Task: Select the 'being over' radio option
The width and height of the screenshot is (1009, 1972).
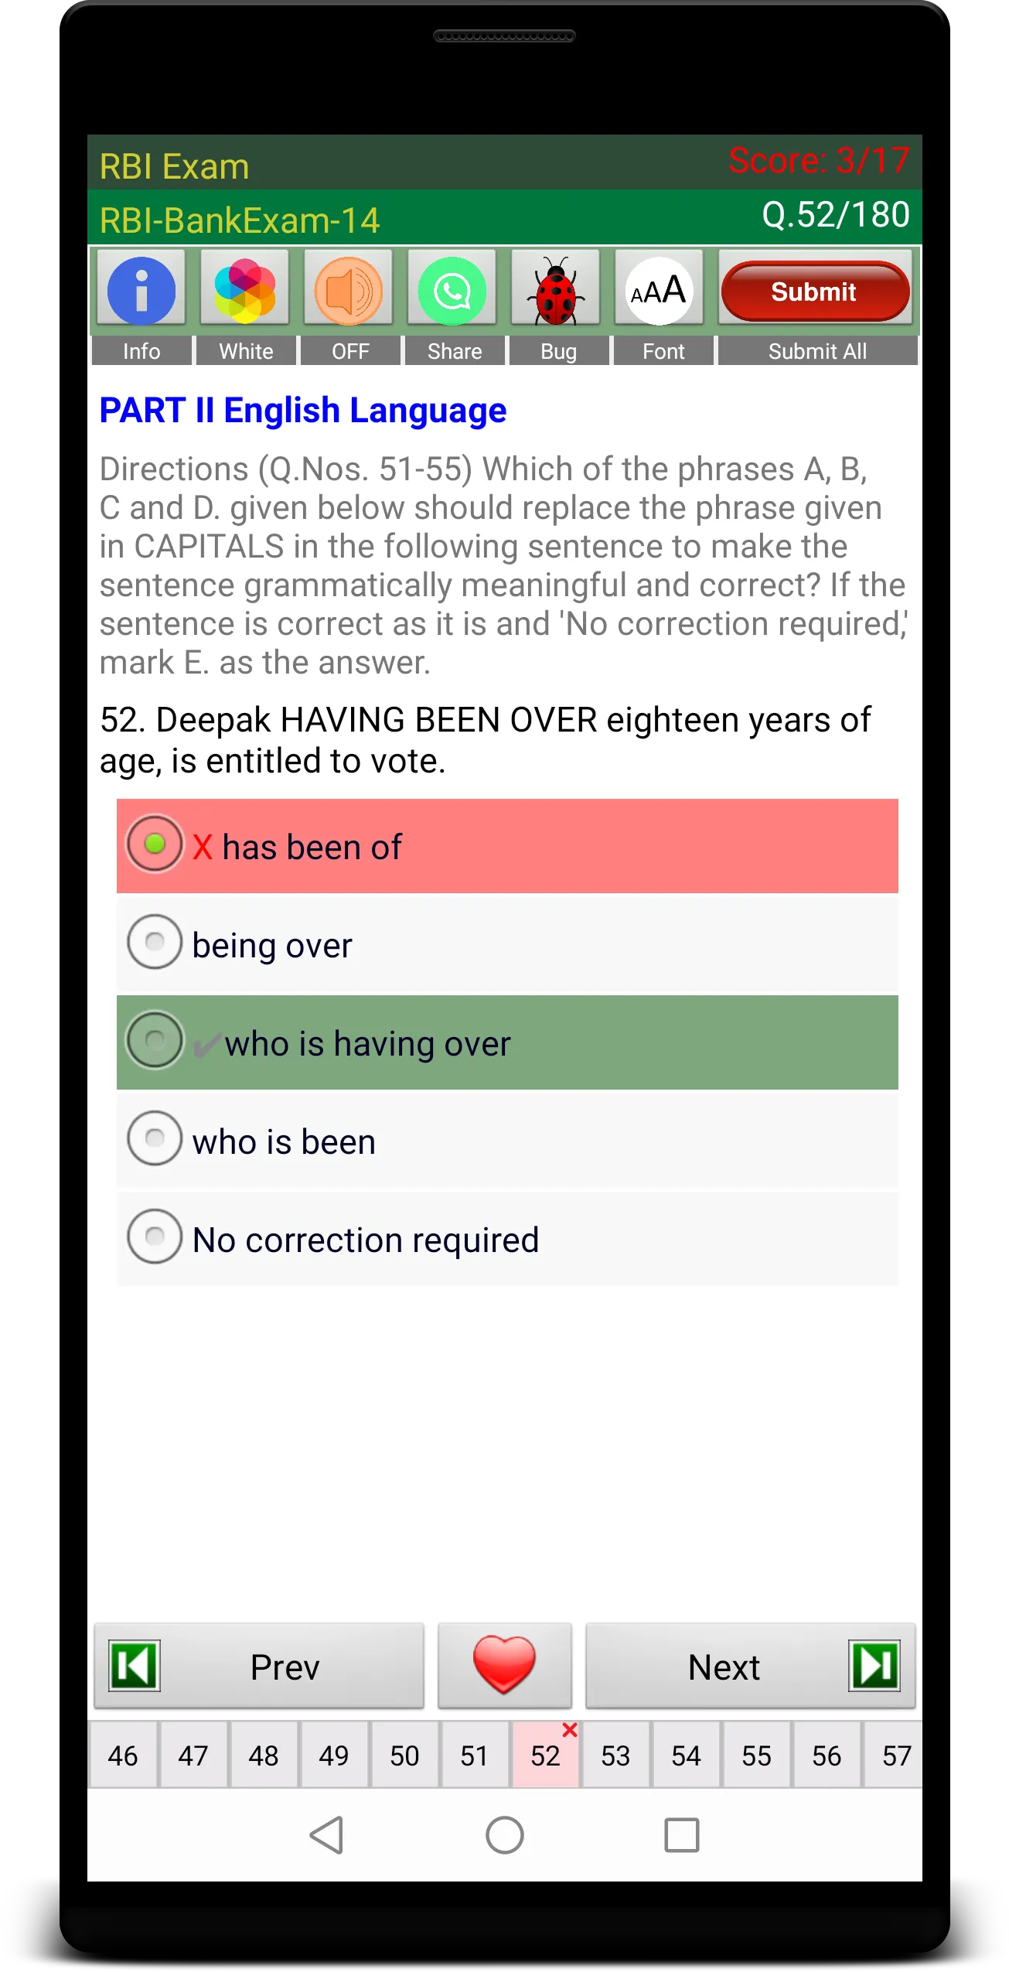Action: [x=507, y=944]
